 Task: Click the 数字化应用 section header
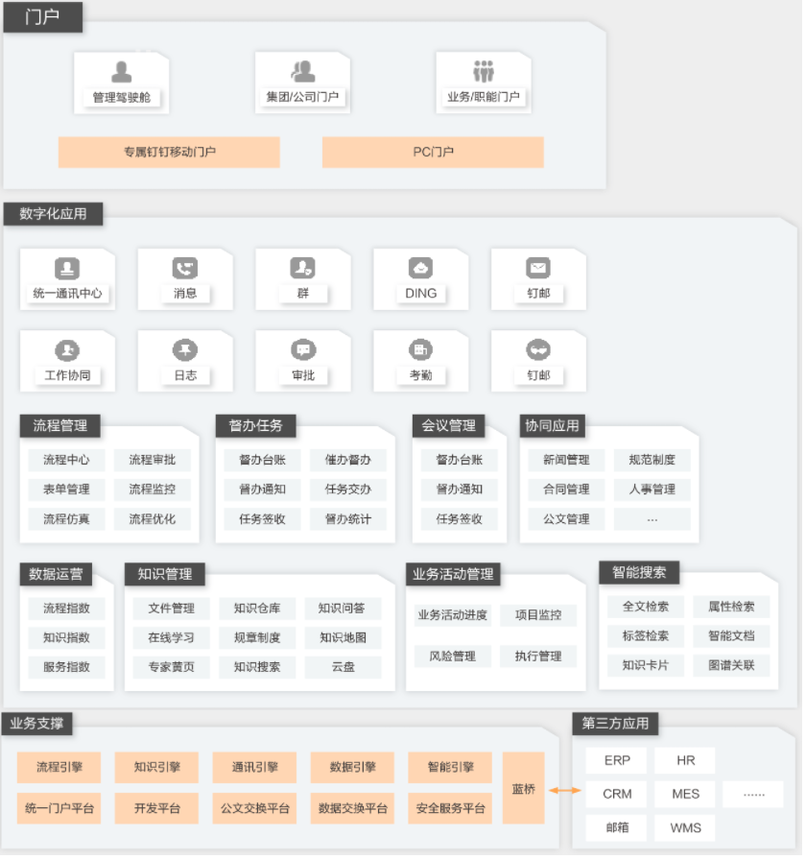point(53,214)
